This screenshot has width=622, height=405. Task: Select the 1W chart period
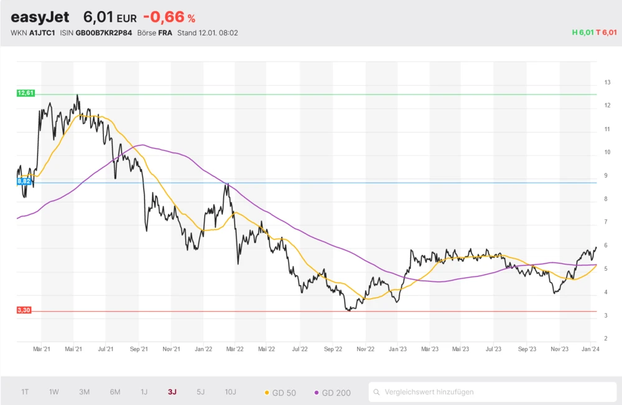click(x=54, y=392)
